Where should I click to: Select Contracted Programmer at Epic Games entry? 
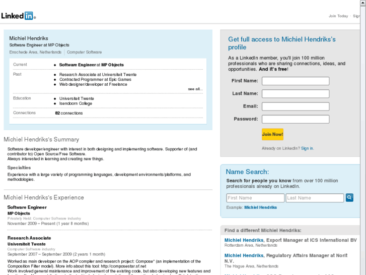[95, 80]
